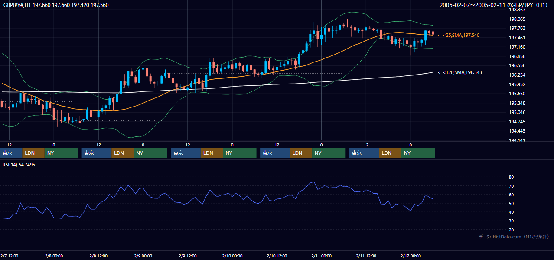Click the rightmost LDN session block

(x=390, y=153)
